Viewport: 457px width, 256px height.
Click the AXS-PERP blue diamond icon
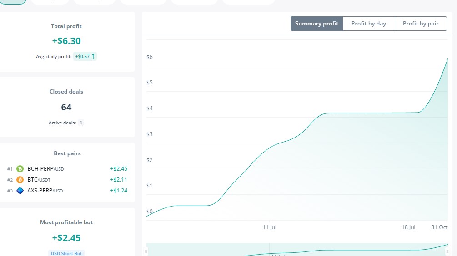click(x=20, y=191)
